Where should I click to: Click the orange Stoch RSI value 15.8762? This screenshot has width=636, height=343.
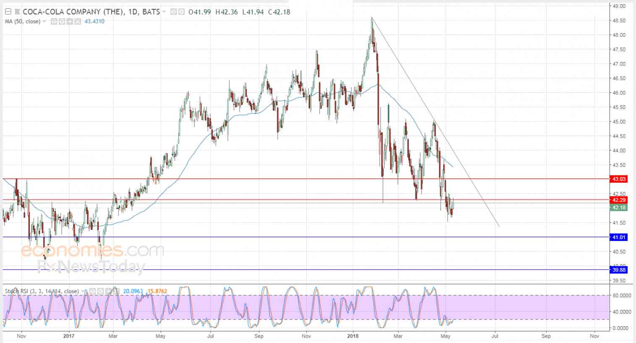tap(157, 291)
